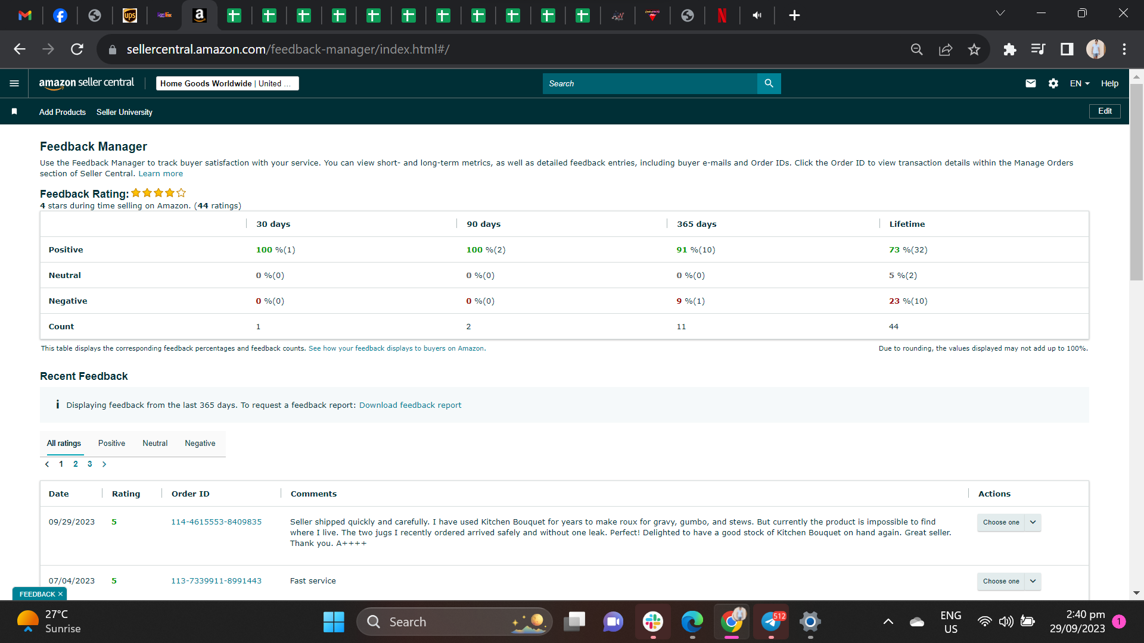Open the weather widget showing 27°C

pyautogui.click(x=49, y=622)
